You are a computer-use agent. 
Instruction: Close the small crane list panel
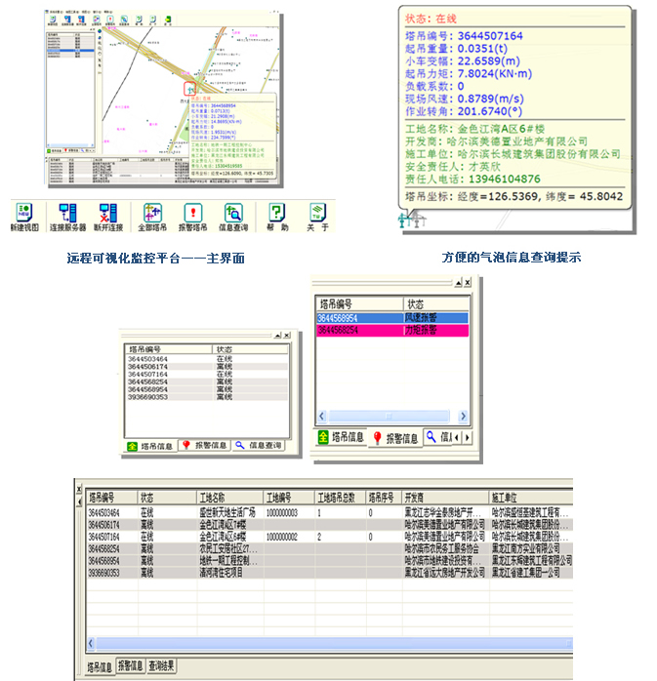pyautogui.click(x=287, y=336)
